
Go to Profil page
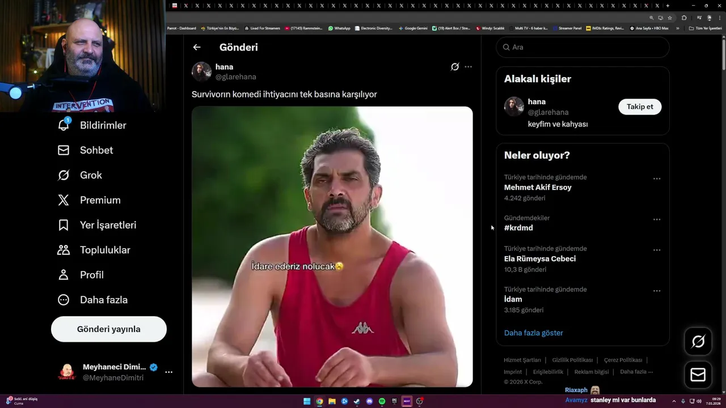coord(81,275)
